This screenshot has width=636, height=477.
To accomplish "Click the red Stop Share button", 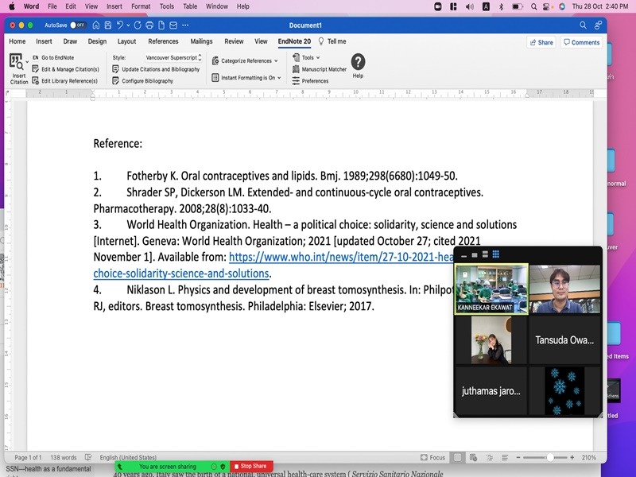I will tap(251, 466).
